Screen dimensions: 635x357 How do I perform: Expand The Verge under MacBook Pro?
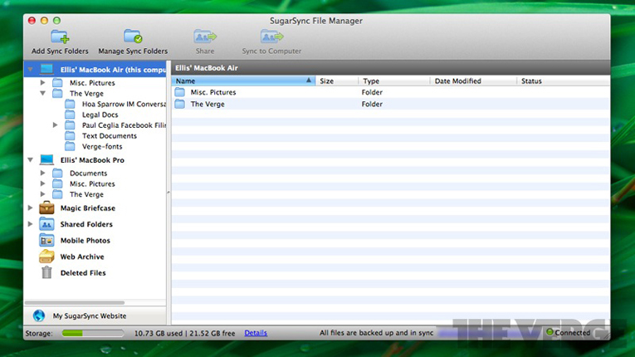pos(42,194)
